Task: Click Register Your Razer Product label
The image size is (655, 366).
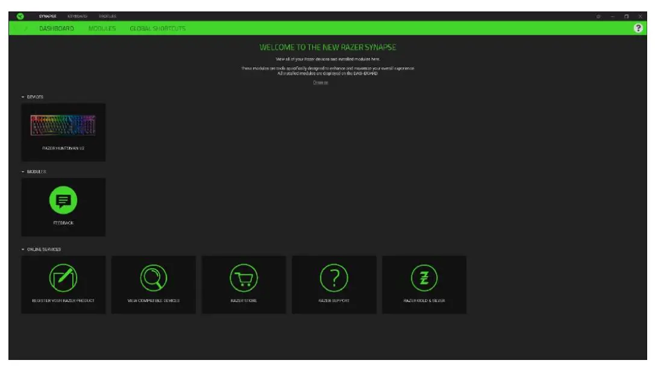Action: coord(63,301)
